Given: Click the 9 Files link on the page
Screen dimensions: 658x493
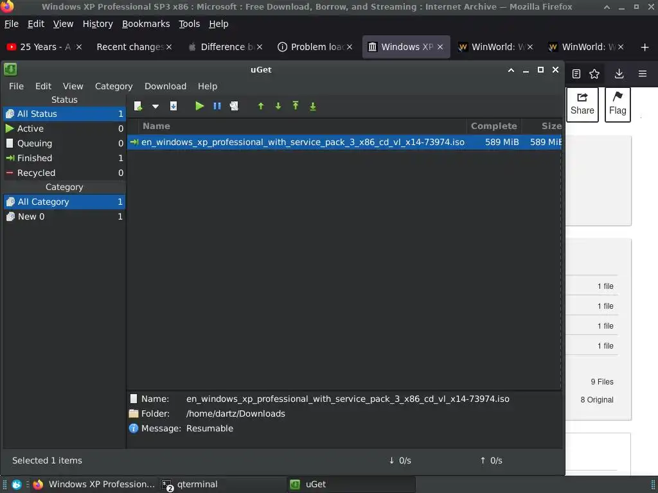Looking at the screenshot, I should (x=601, y=381).
